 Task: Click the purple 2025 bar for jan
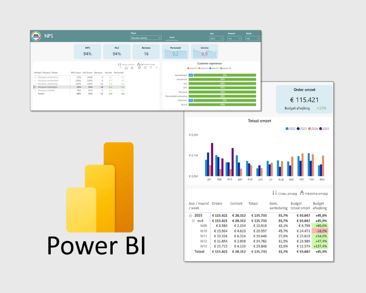pyautogui.click(x=212, y=160)
